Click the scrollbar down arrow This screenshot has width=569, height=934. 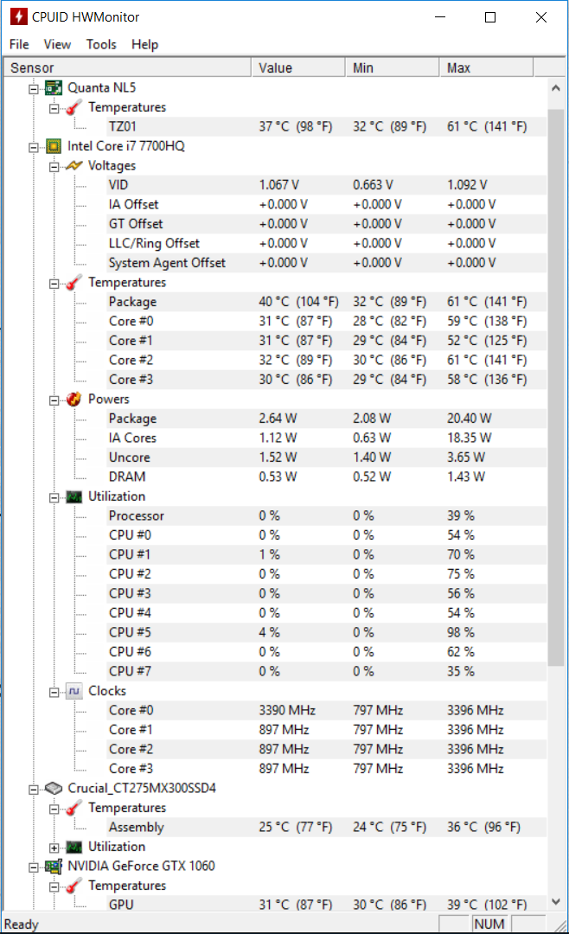click(x=556, y=902)
